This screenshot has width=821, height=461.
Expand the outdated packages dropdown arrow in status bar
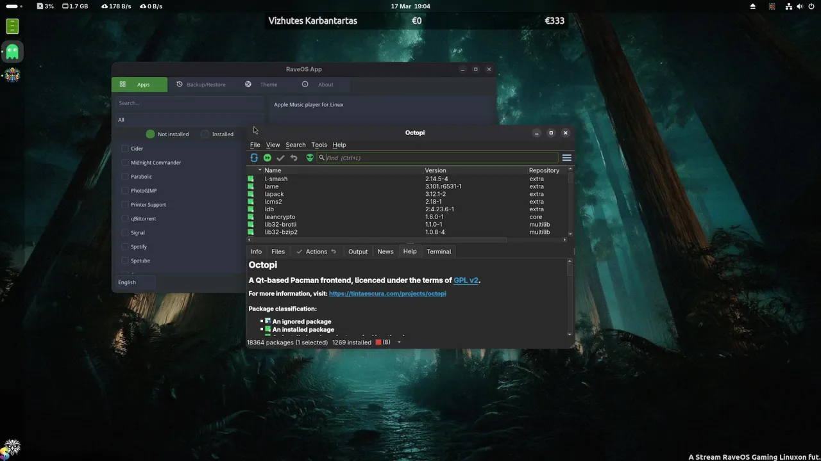[x=399, y=343]
